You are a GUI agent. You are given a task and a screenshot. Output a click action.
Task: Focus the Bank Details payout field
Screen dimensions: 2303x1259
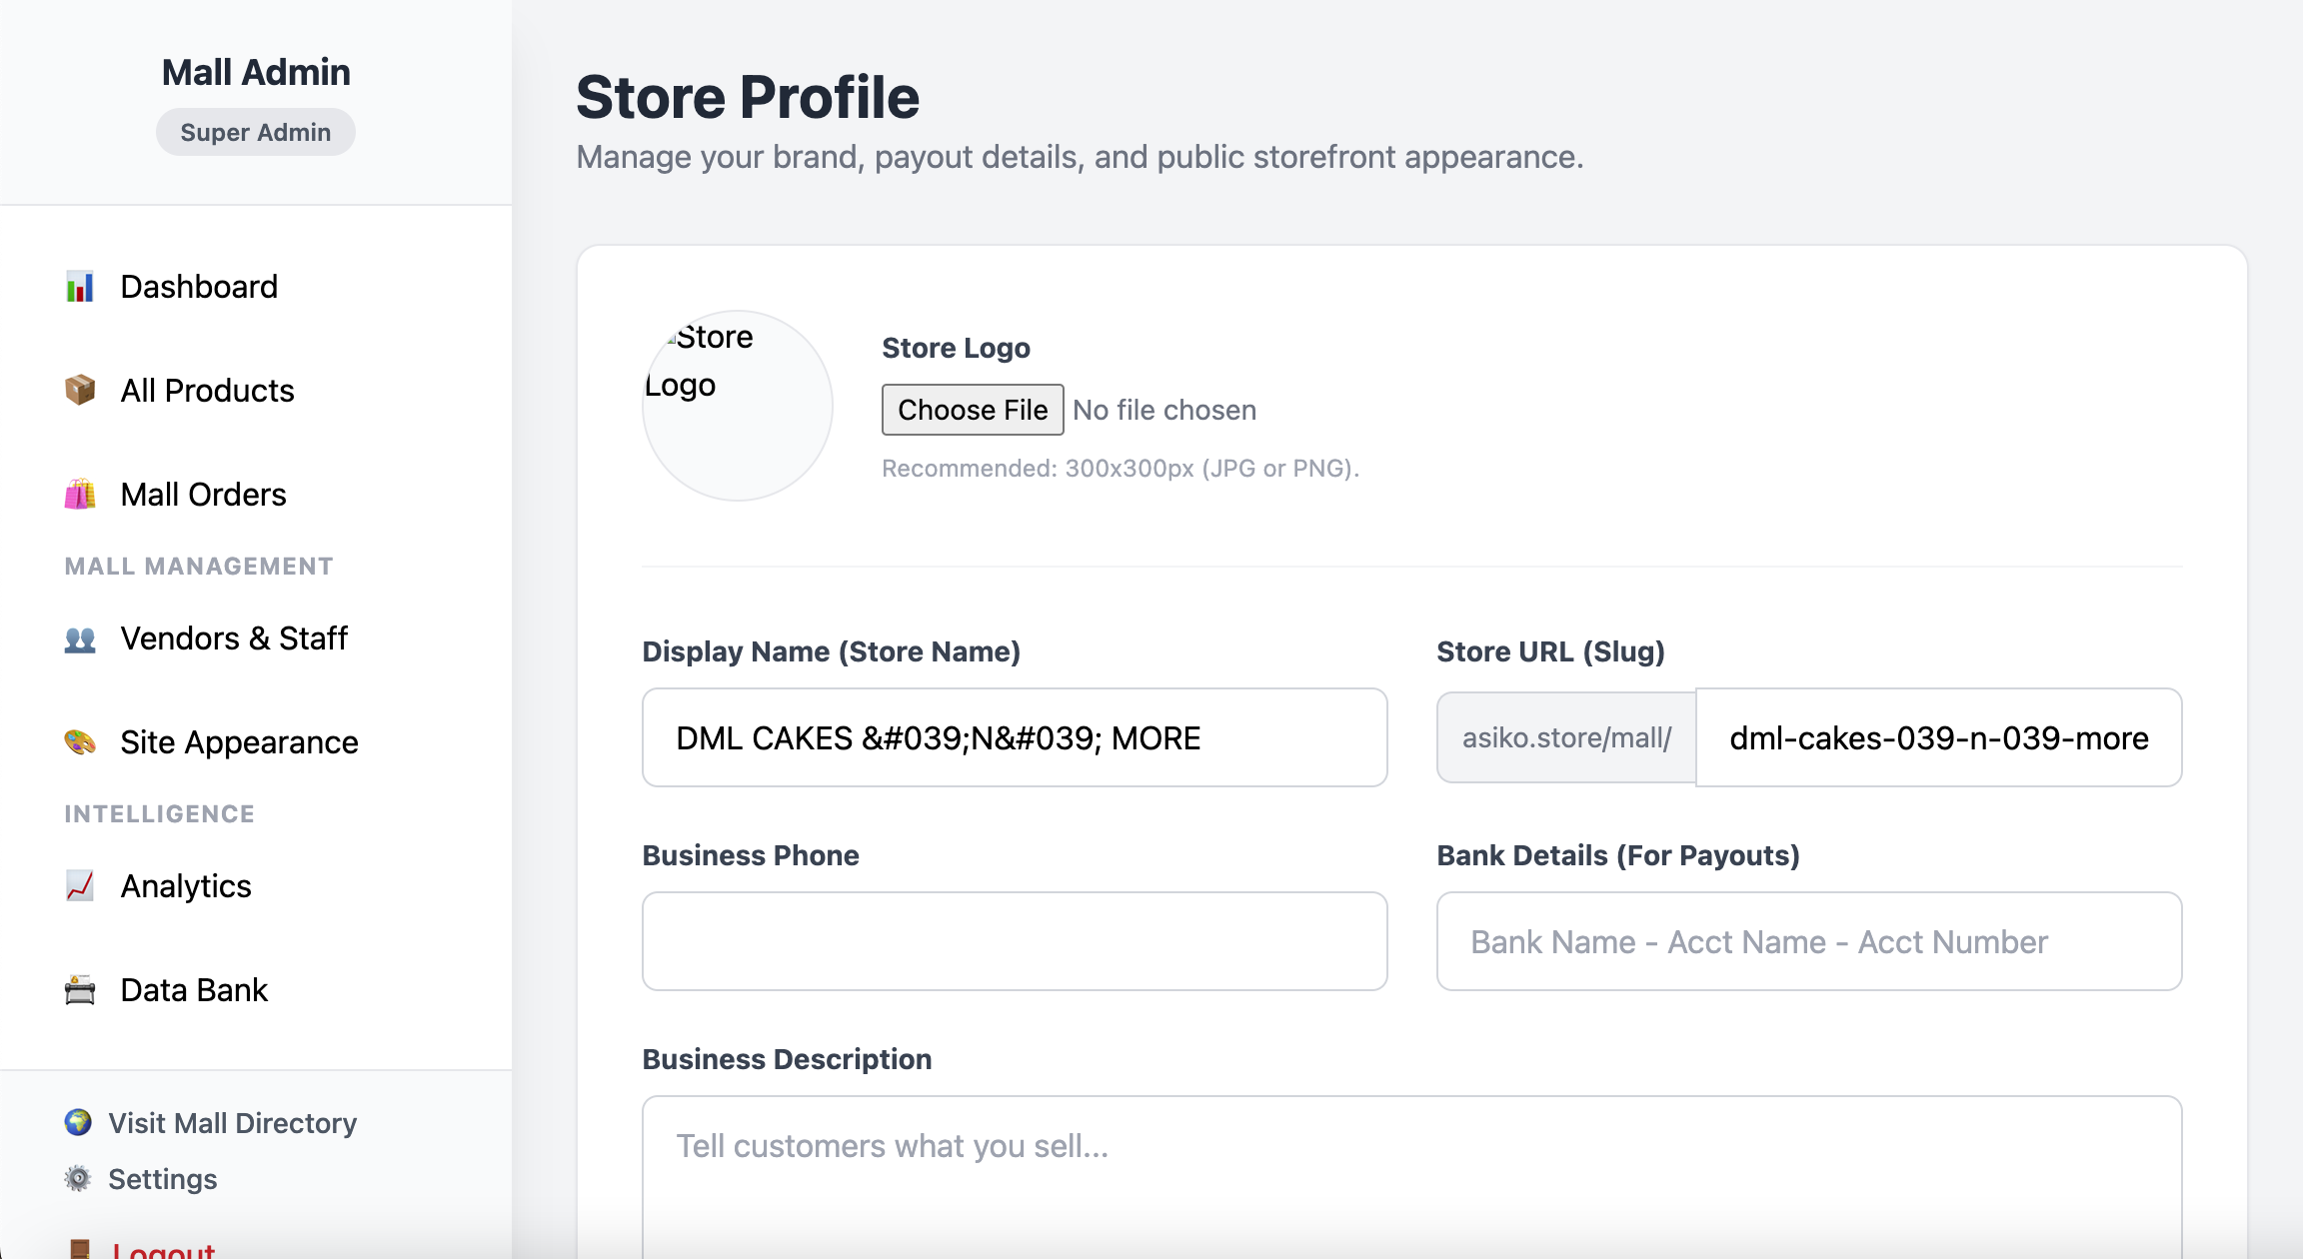[x=1808, y=941]
